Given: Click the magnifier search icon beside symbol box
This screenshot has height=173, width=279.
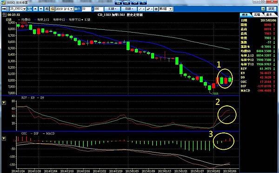Looking at the screenshot, I should (30, 9).
